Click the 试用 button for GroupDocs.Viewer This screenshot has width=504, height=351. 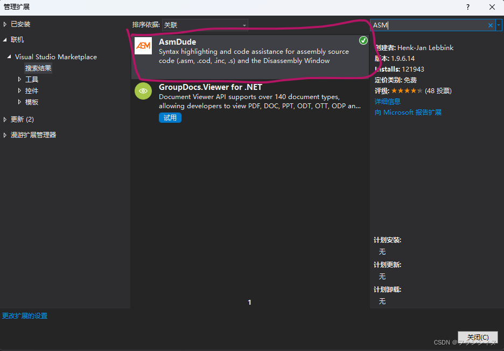coord(170,117)
